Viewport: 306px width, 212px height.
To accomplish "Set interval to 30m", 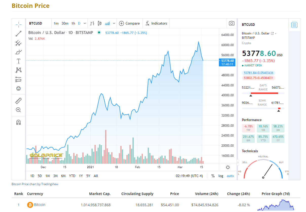I will [x=65, y=23].
